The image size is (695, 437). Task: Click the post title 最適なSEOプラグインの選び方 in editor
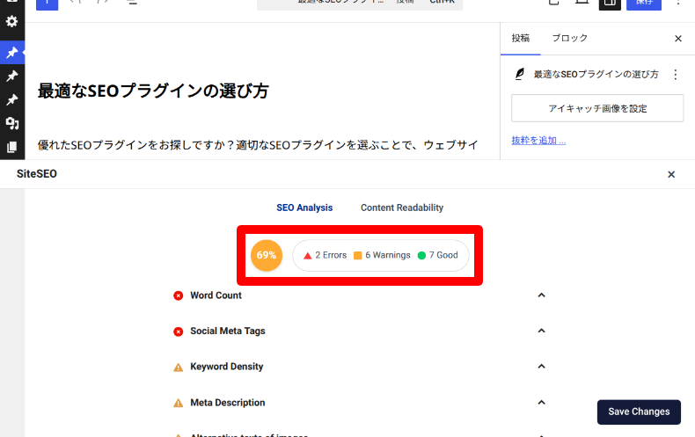pyautogui.click(x=153, y=91)
